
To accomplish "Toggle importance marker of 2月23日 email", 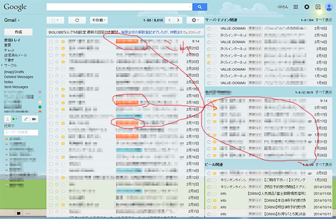I will pos(63,48).
